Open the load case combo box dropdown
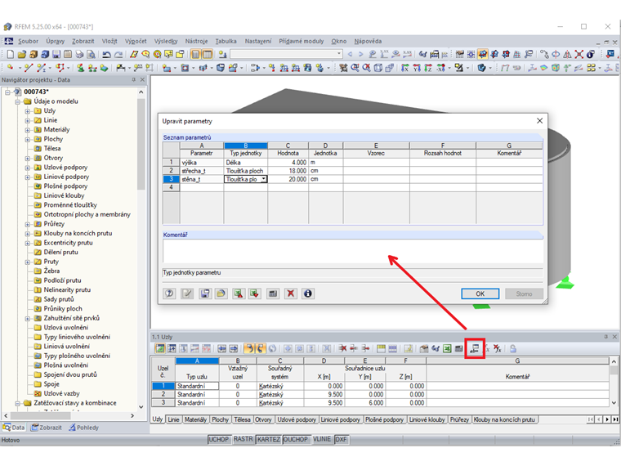The width and height of the screenshot is (621, 466). (339, 54)
